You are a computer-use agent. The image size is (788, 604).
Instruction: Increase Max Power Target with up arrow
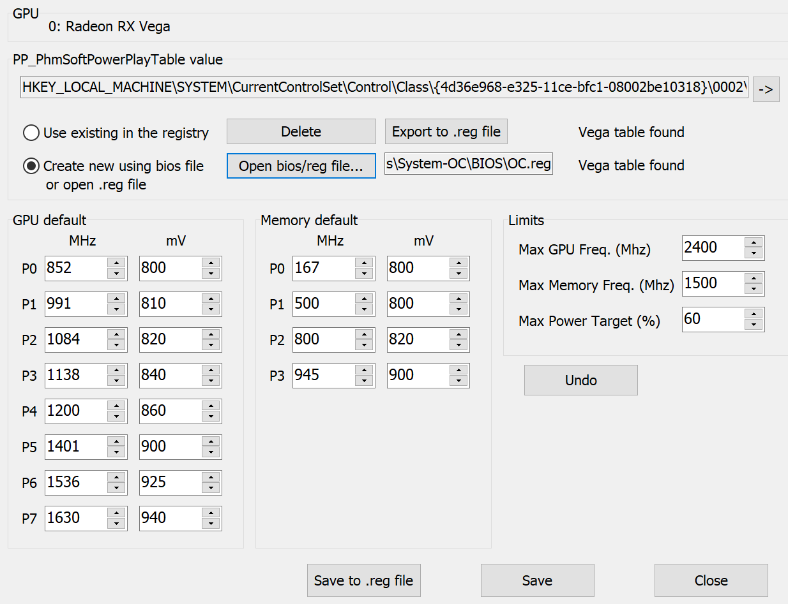pyautogui.click(x=754, y=314)
